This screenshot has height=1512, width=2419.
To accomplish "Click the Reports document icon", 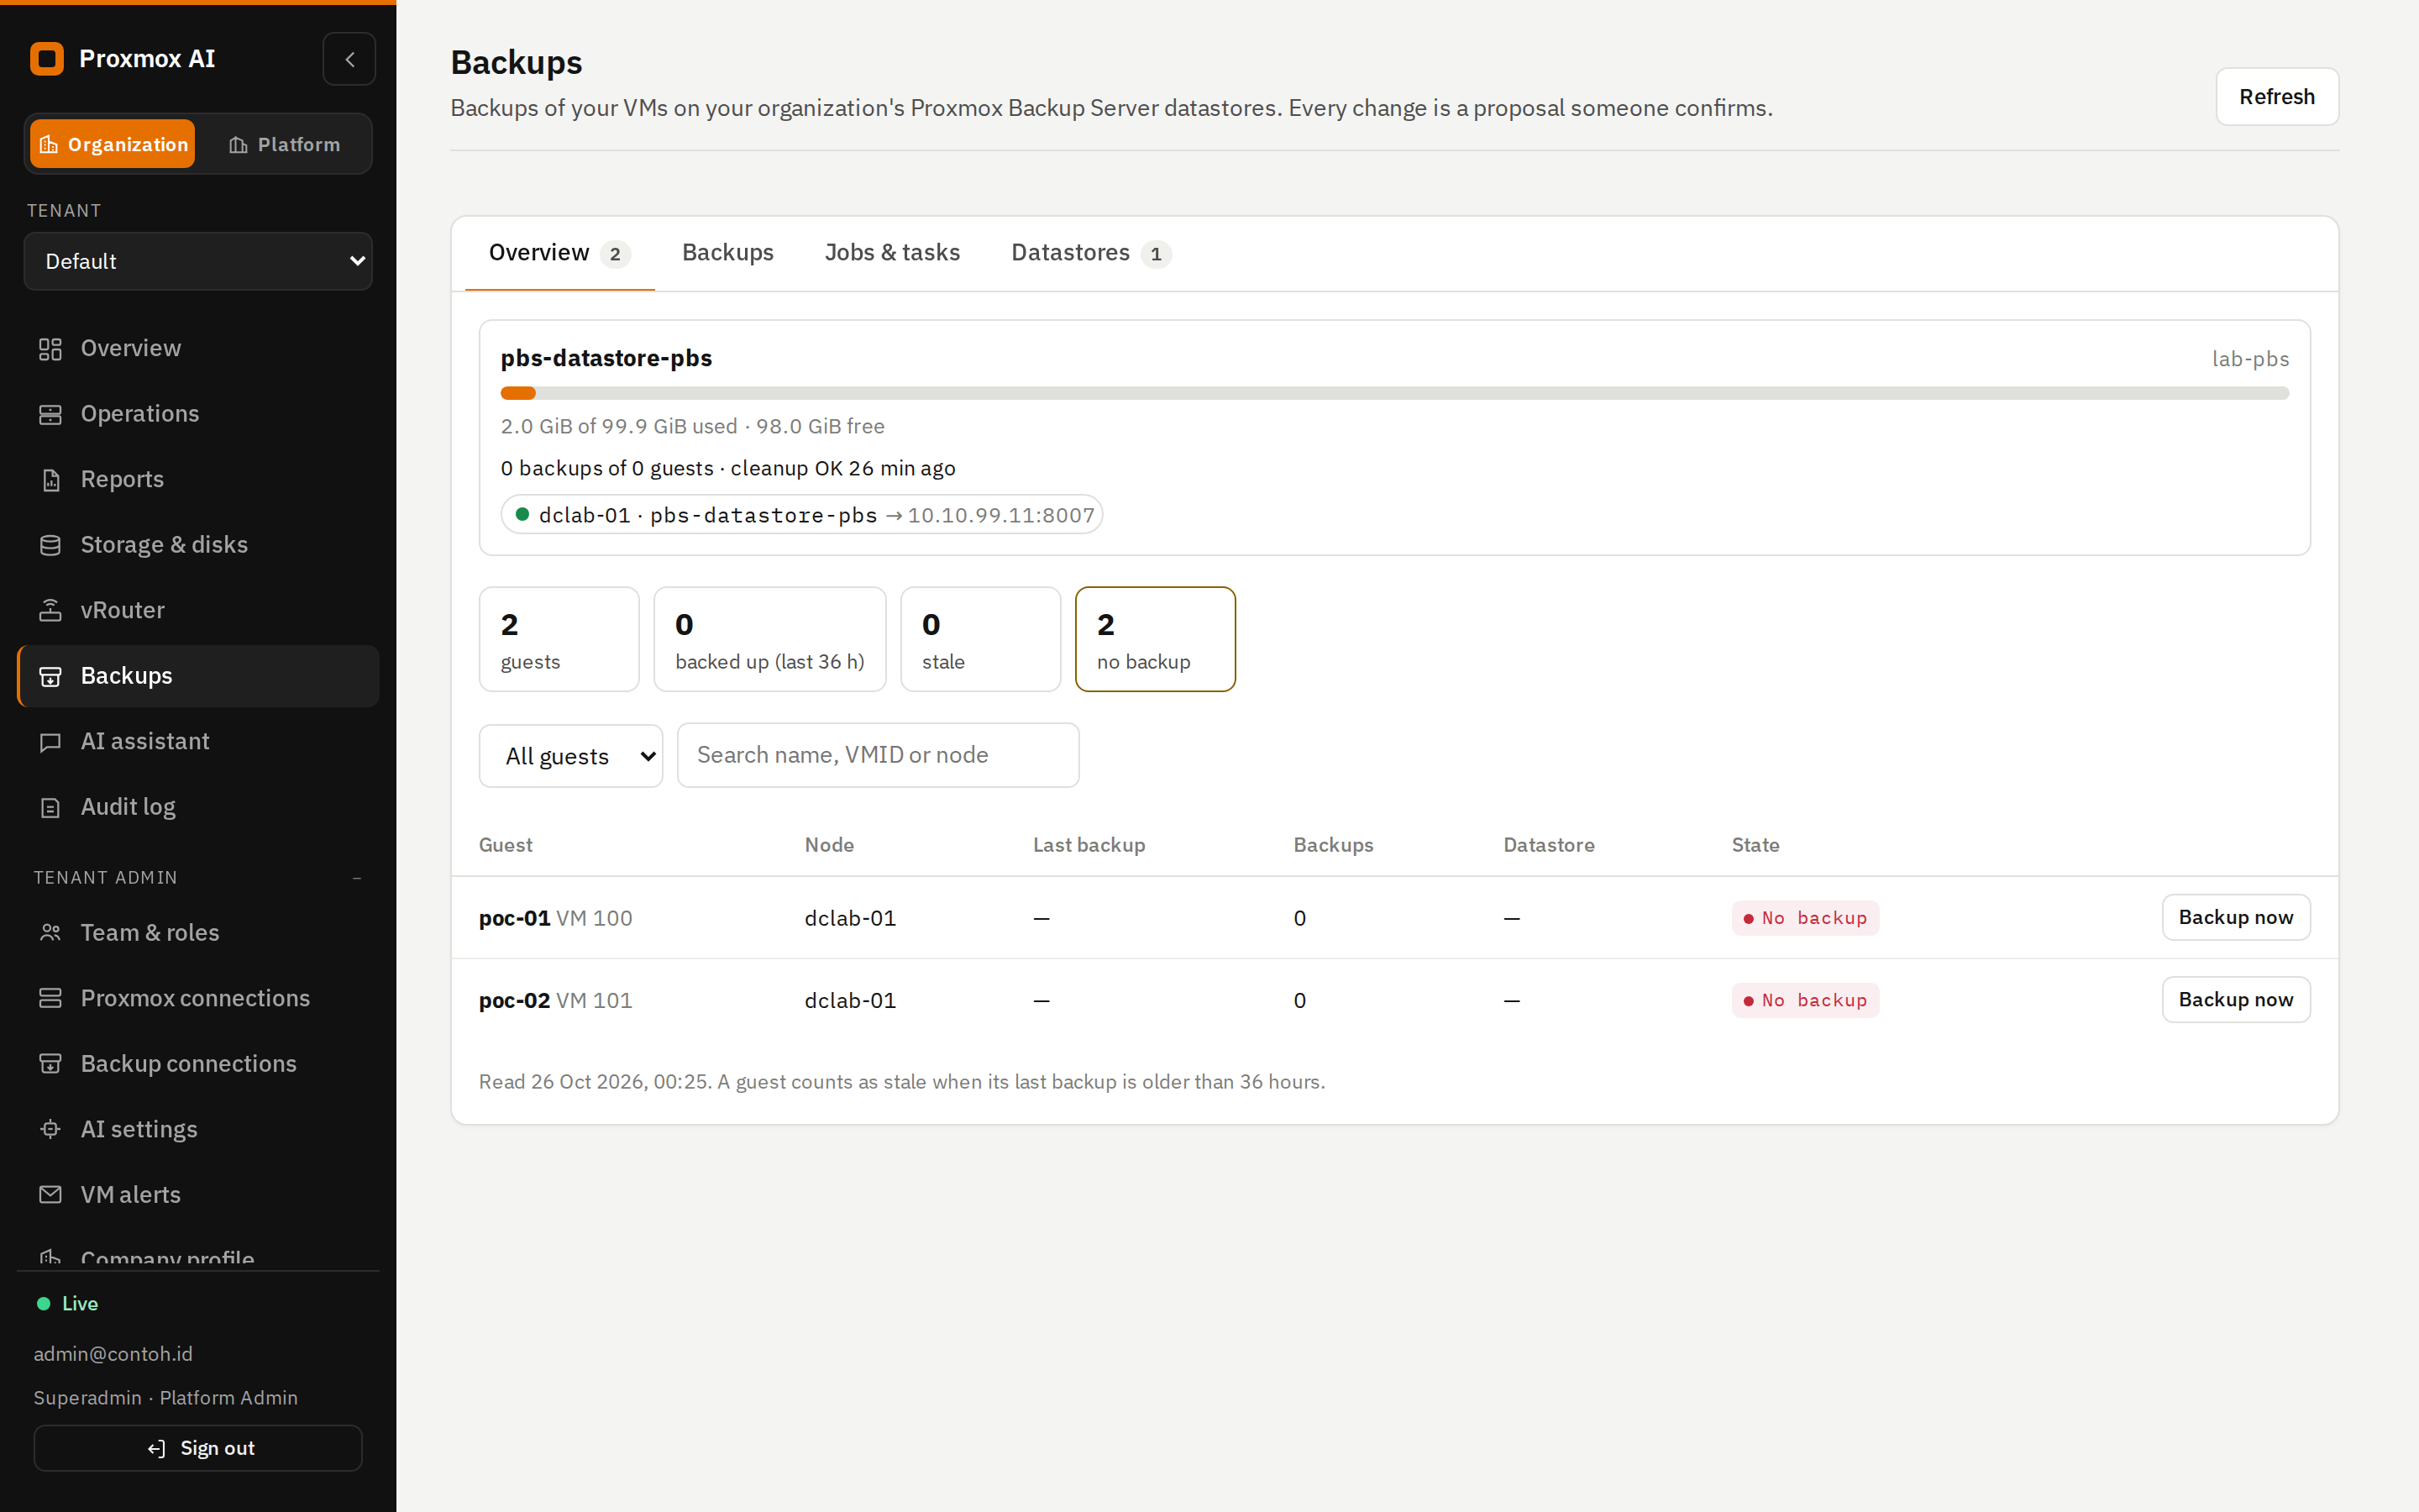I will click(x=50, y=480).
